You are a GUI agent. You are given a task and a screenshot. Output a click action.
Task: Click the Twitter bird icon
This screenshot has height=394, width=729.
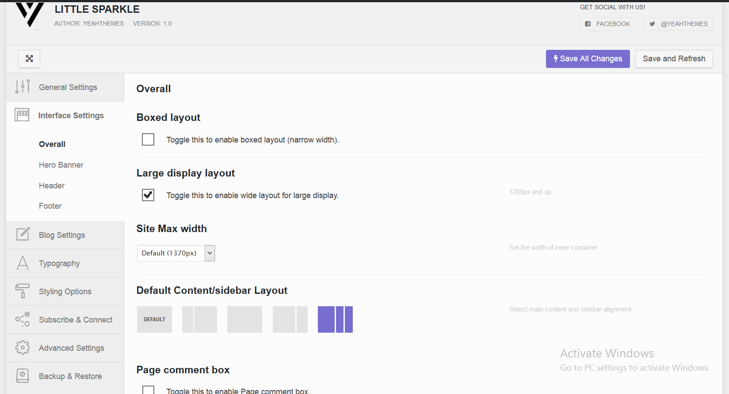pyautogui.click(x=652, y=24)
